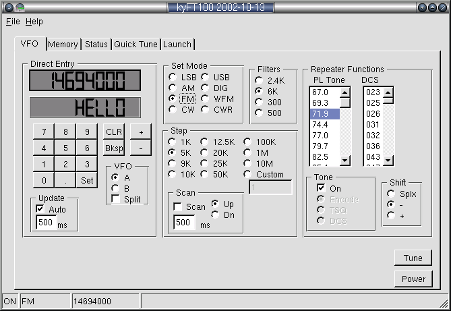
Task: Select DCS code 023
Action: (x=373, y=92)
